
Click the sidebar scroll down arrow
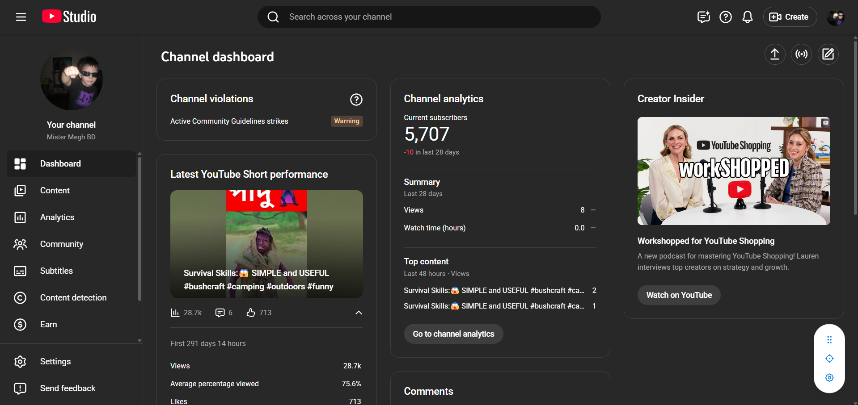point(139,341)
